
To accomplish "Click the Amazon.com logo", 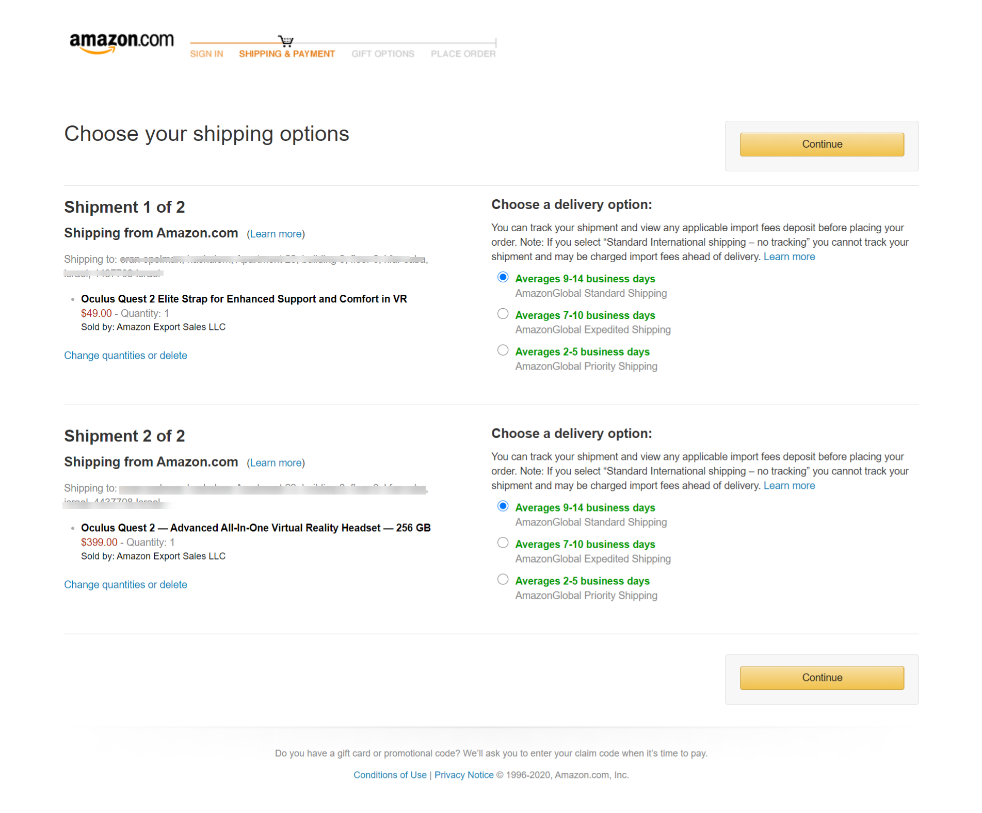I will (122, 42).
